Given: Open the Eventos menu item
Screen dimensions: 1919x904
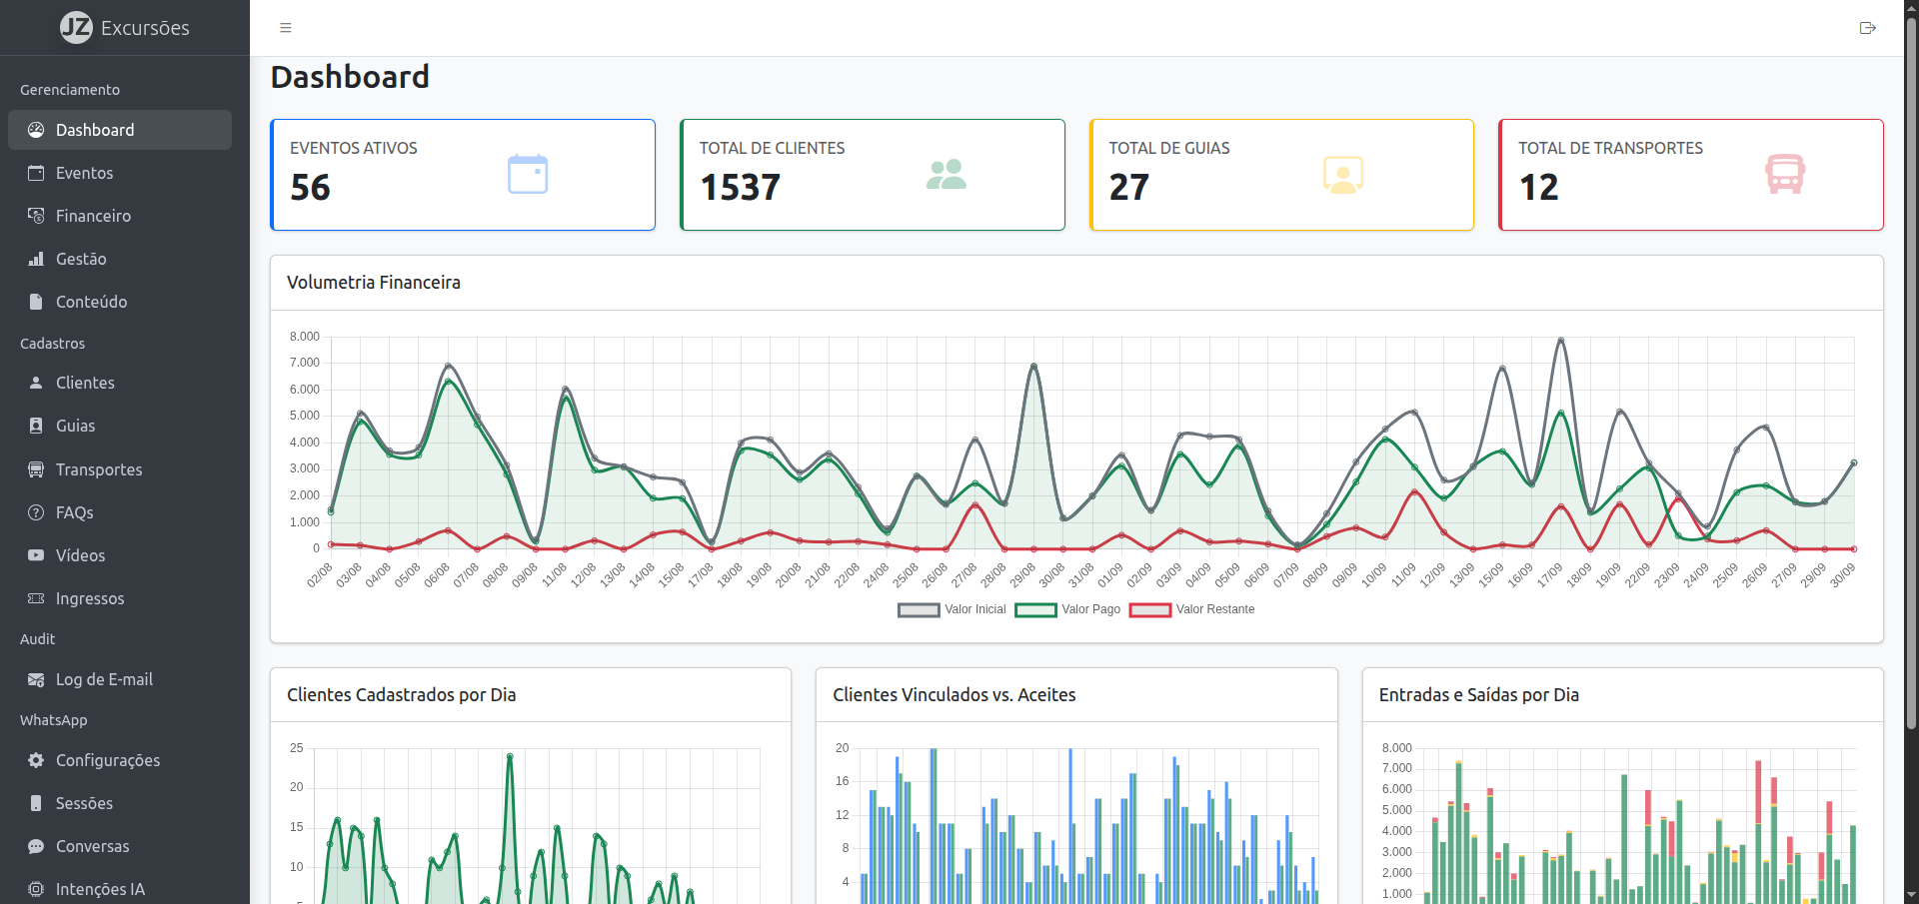Looking at the screenshot, I should pos(84,173).
